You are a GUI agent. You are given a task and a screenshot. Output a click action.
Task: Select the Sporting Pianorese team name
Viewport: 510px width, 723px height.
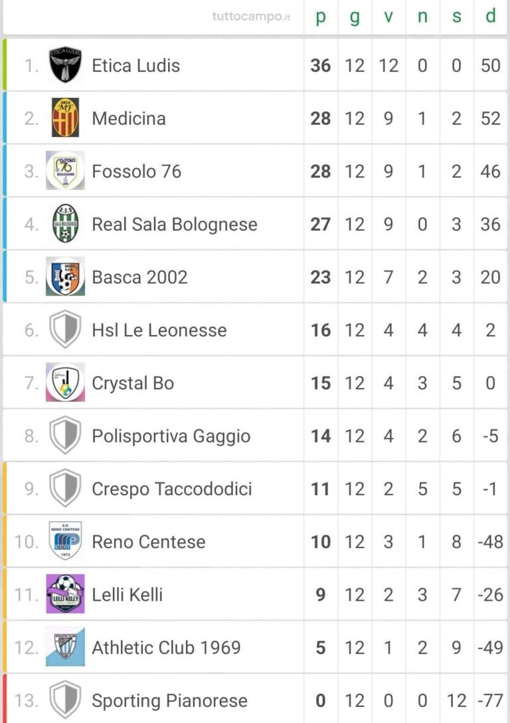coord(169,700)
